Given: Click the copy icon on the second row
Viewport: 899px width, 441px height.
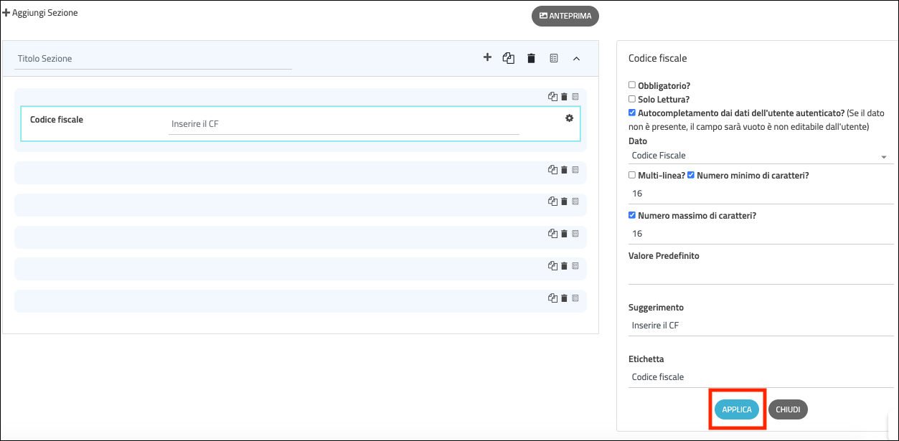Looking at the screenshot, I should pyautogui.click(x=552, y=170).
